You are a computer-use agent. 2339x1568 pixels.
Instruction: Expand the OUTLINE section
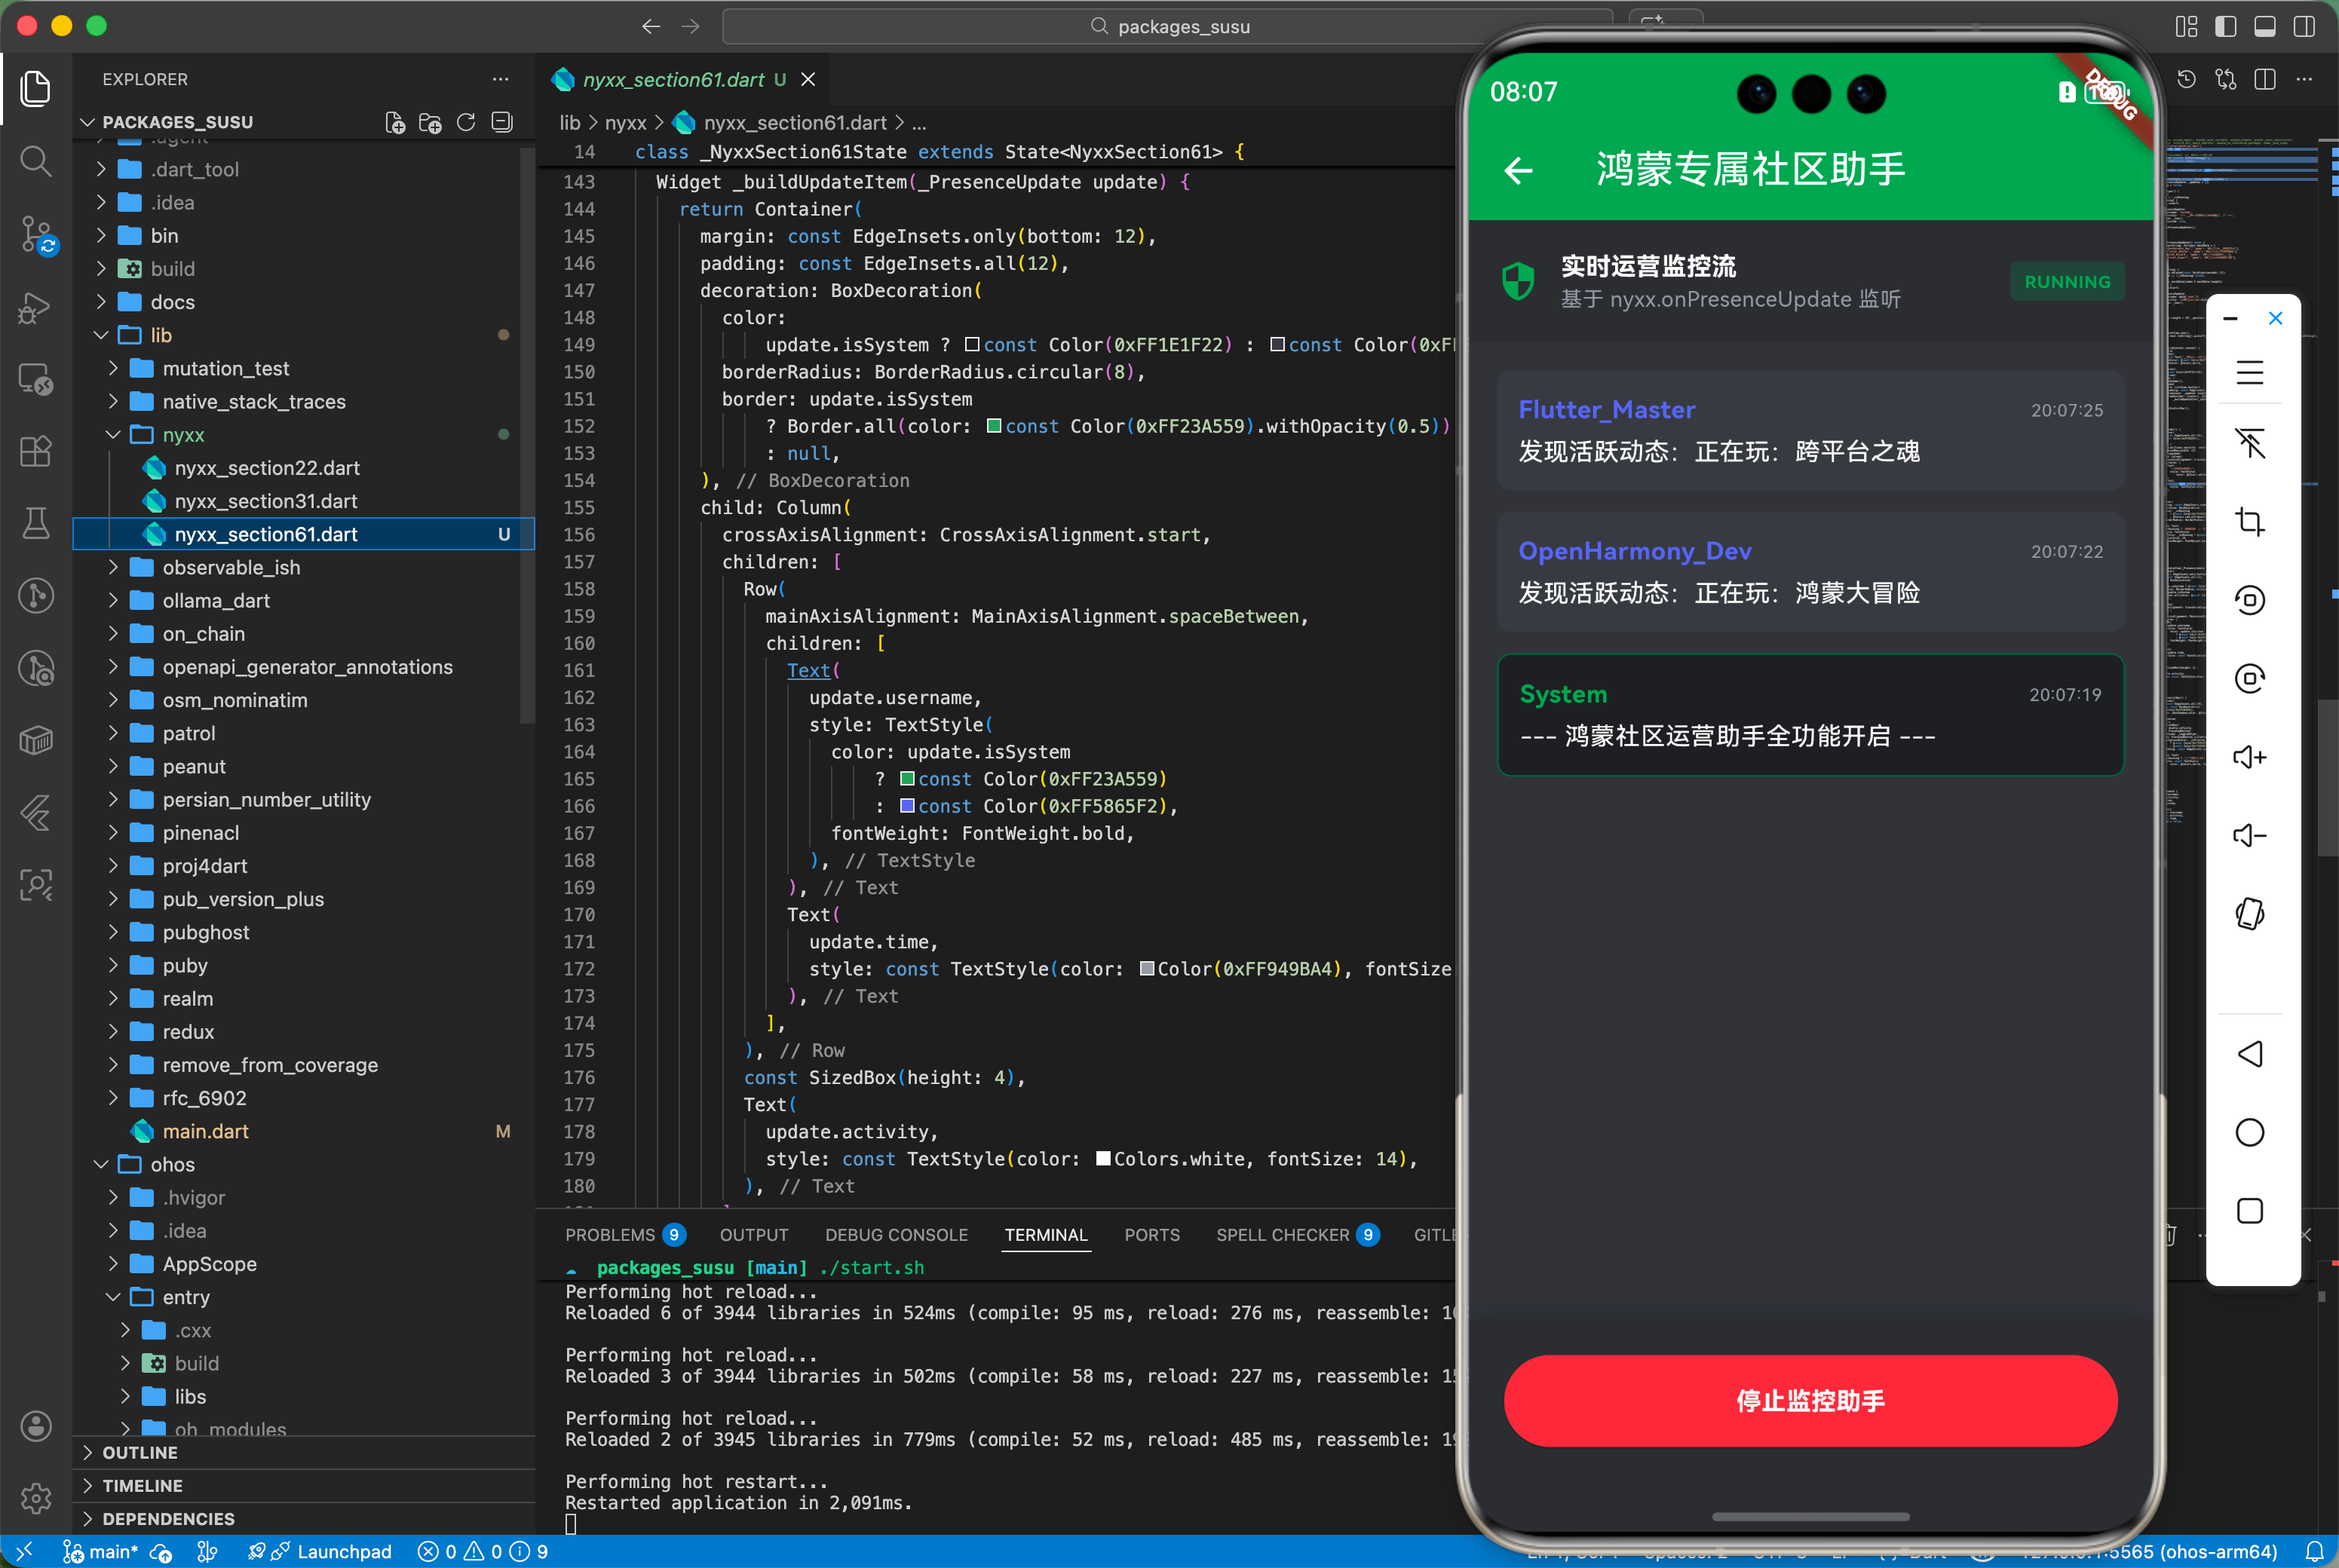(x=303, y=1452)
